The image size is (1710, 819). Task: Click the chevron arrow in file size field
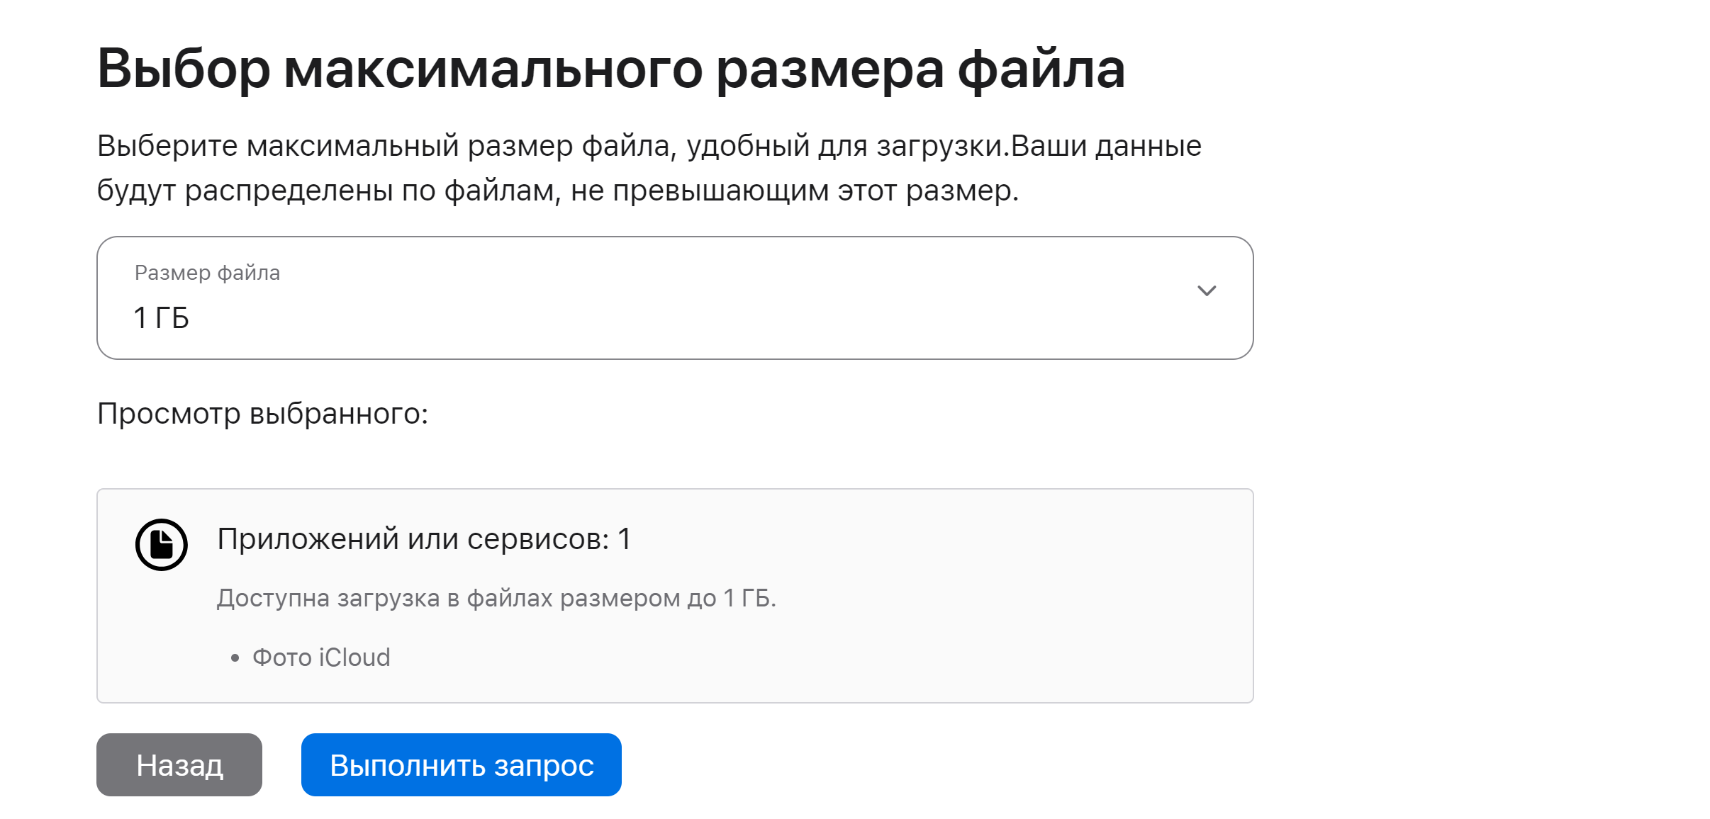coord(1207,291)
